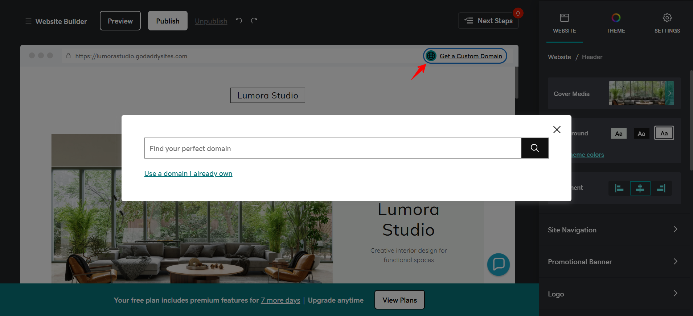Click Use a domain I already own
Viewport: 693px width, 316px height.
tap(188, 173)
